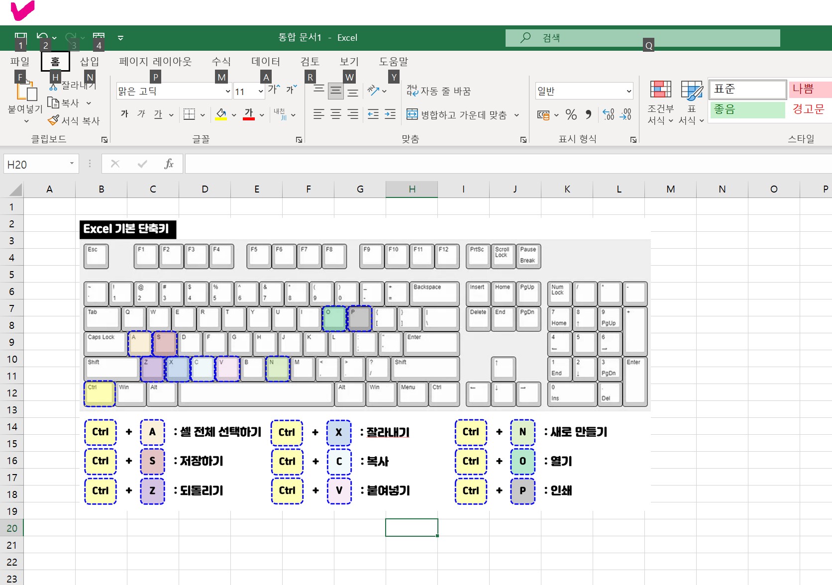This screenshot has width=832, height=585.
Task: Click the borders icon
Action: click(x=189, y=114)
